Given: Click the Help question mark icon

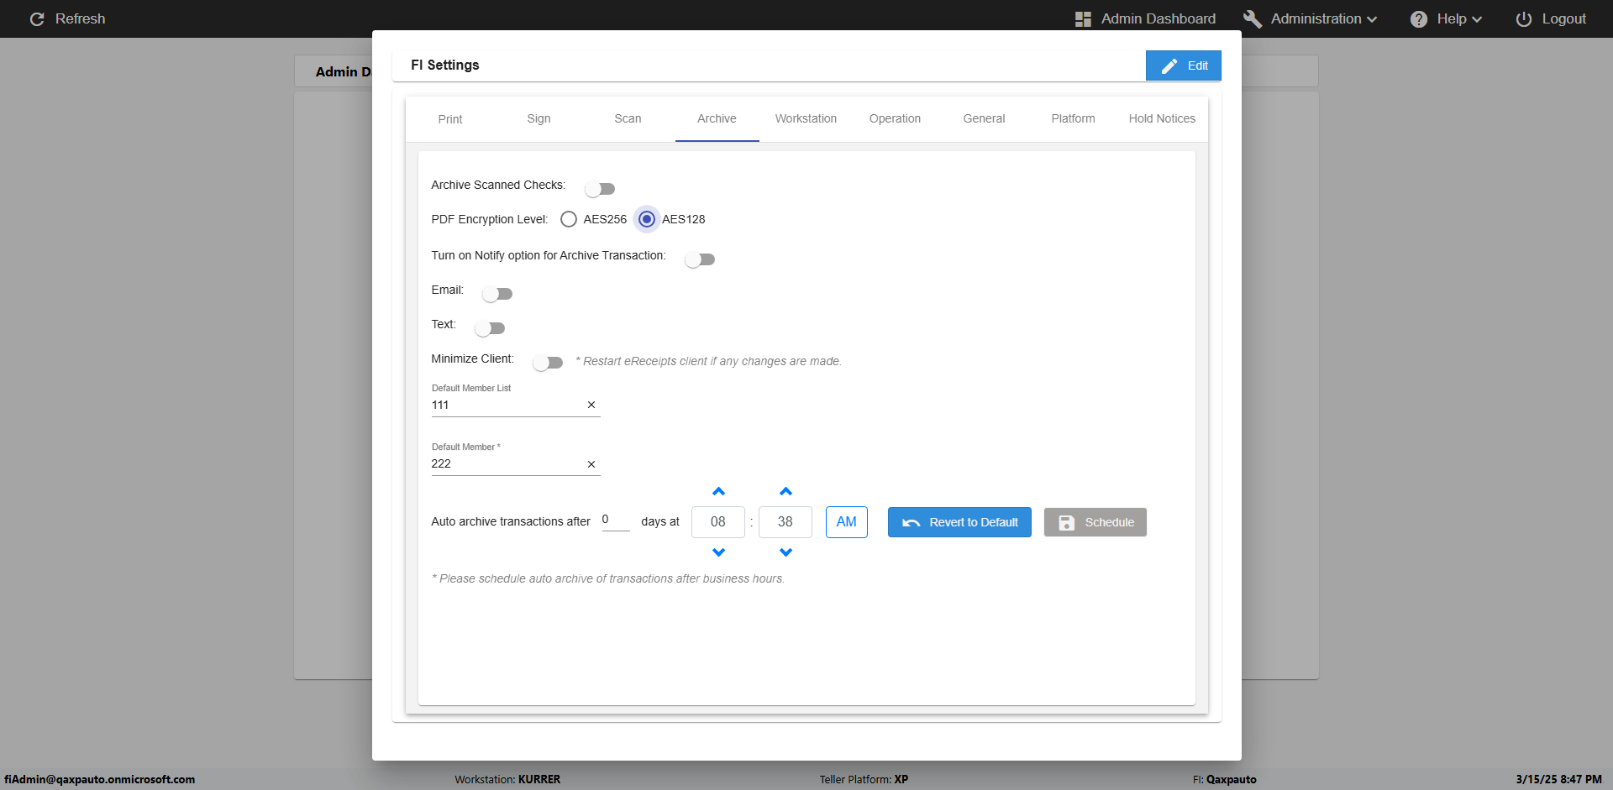Looking at the screenshot, I should pos(1418,18).
